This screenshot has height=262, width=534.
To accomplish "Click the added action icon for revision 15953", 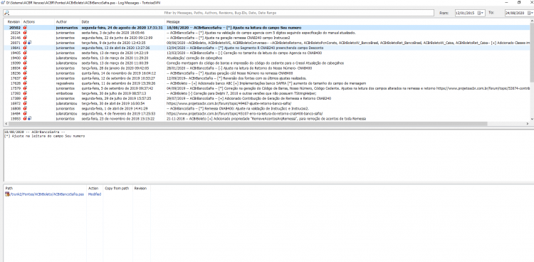I will [30, 119].
